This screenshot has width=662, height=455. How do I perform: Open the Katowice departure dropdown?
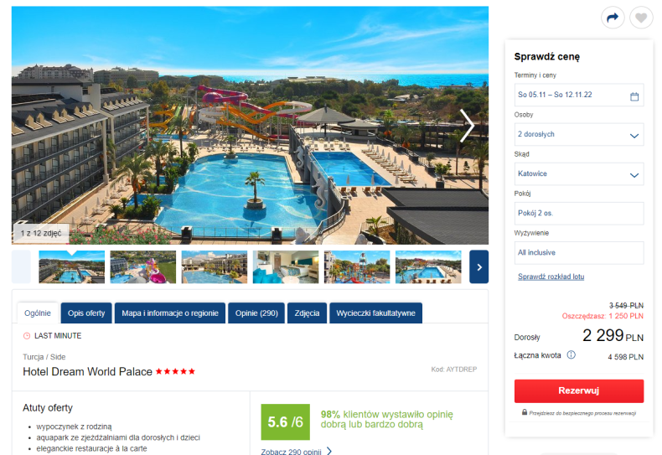(x=579, y=174)
